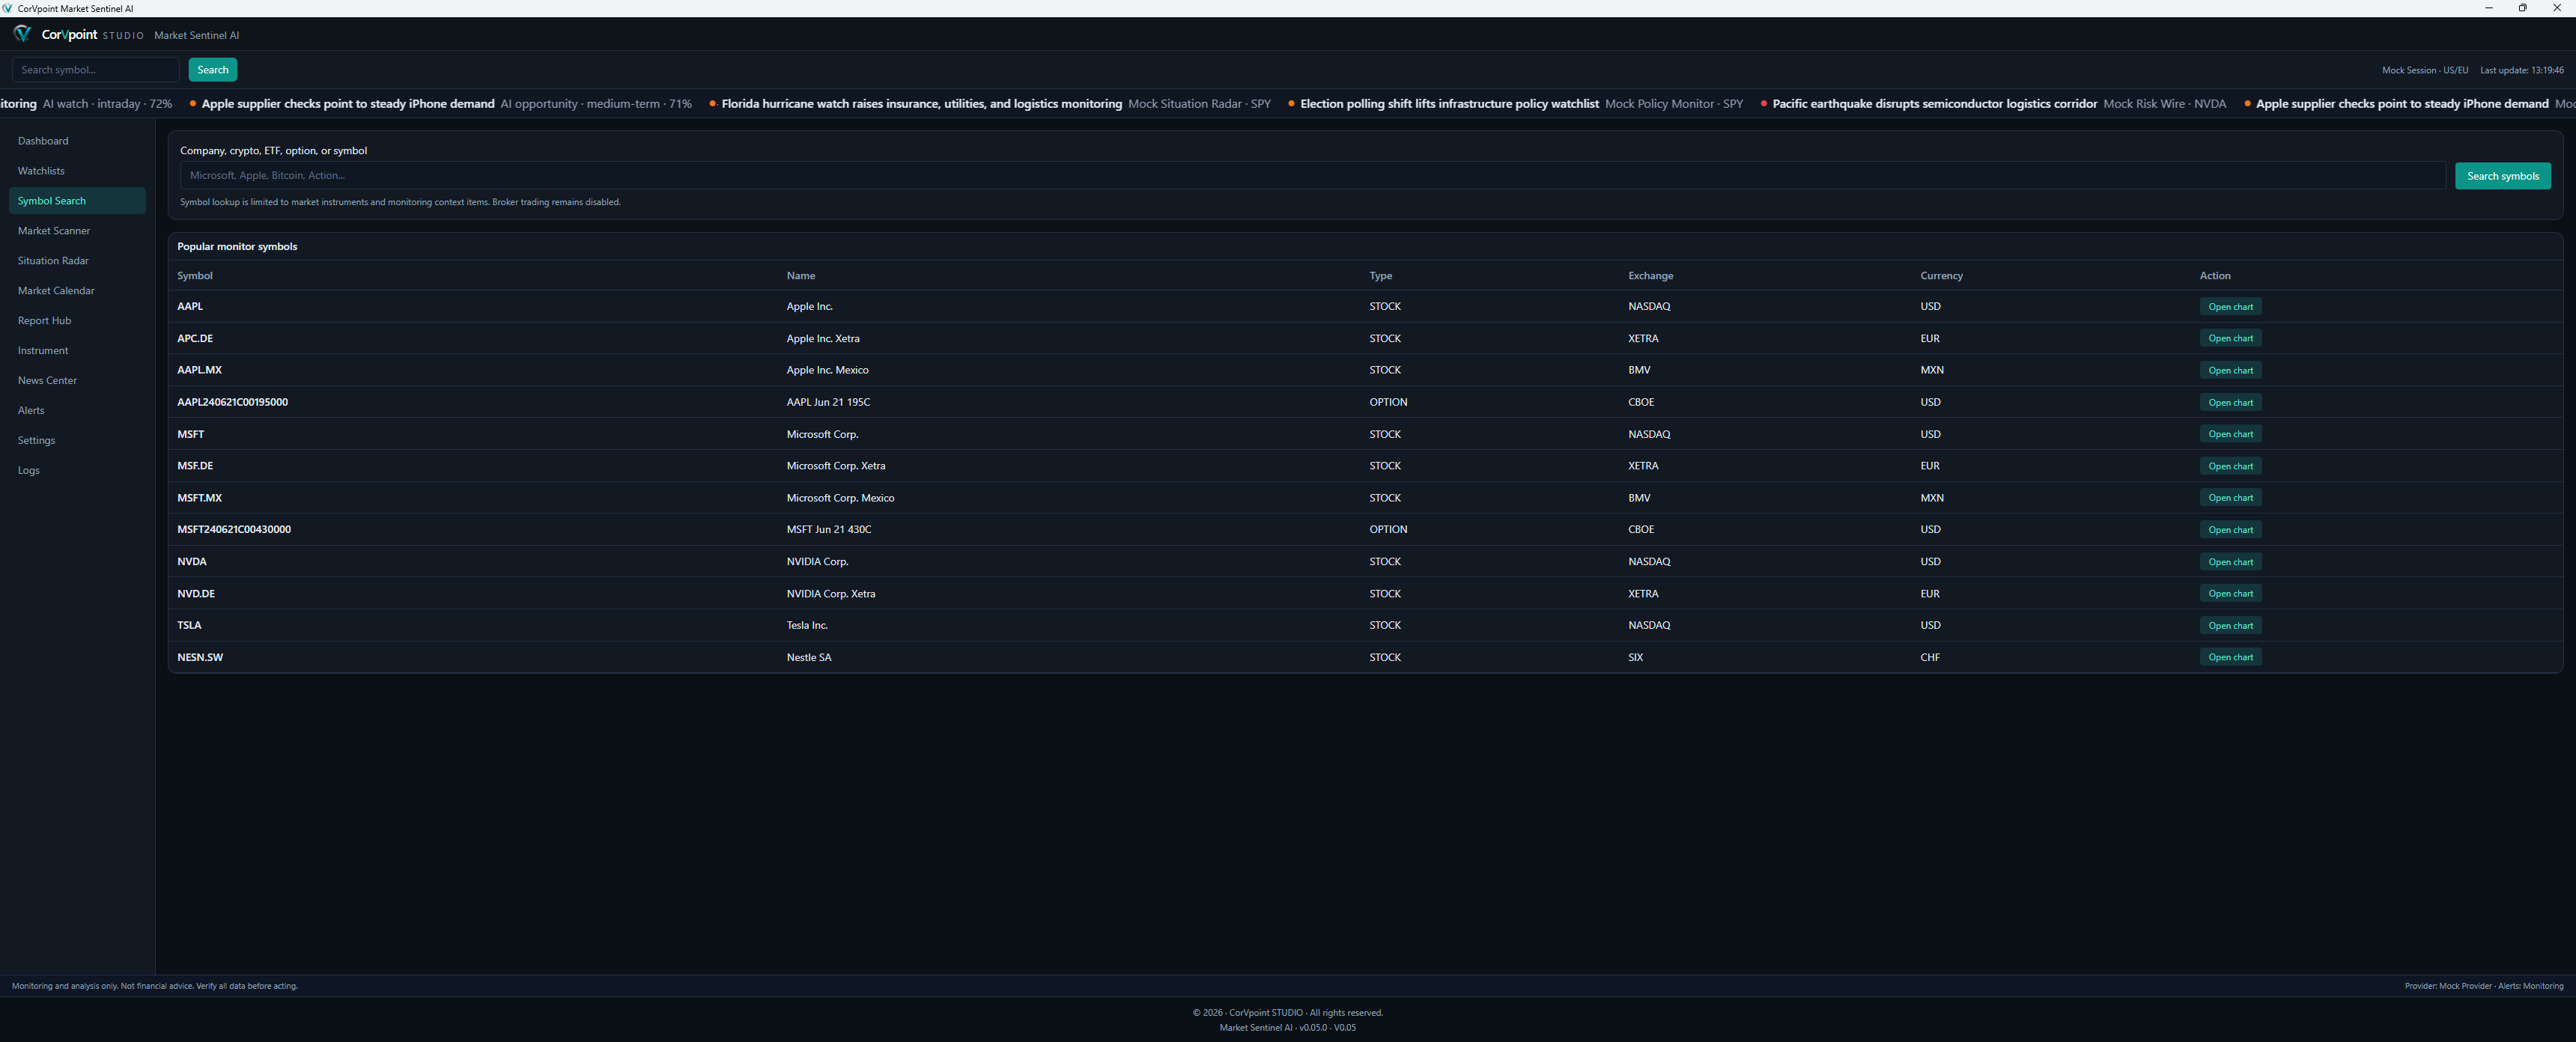This screenshot has width=2576, height=1042.
Task: Open Logs in the sidebar
Action: tap(77, 471)
